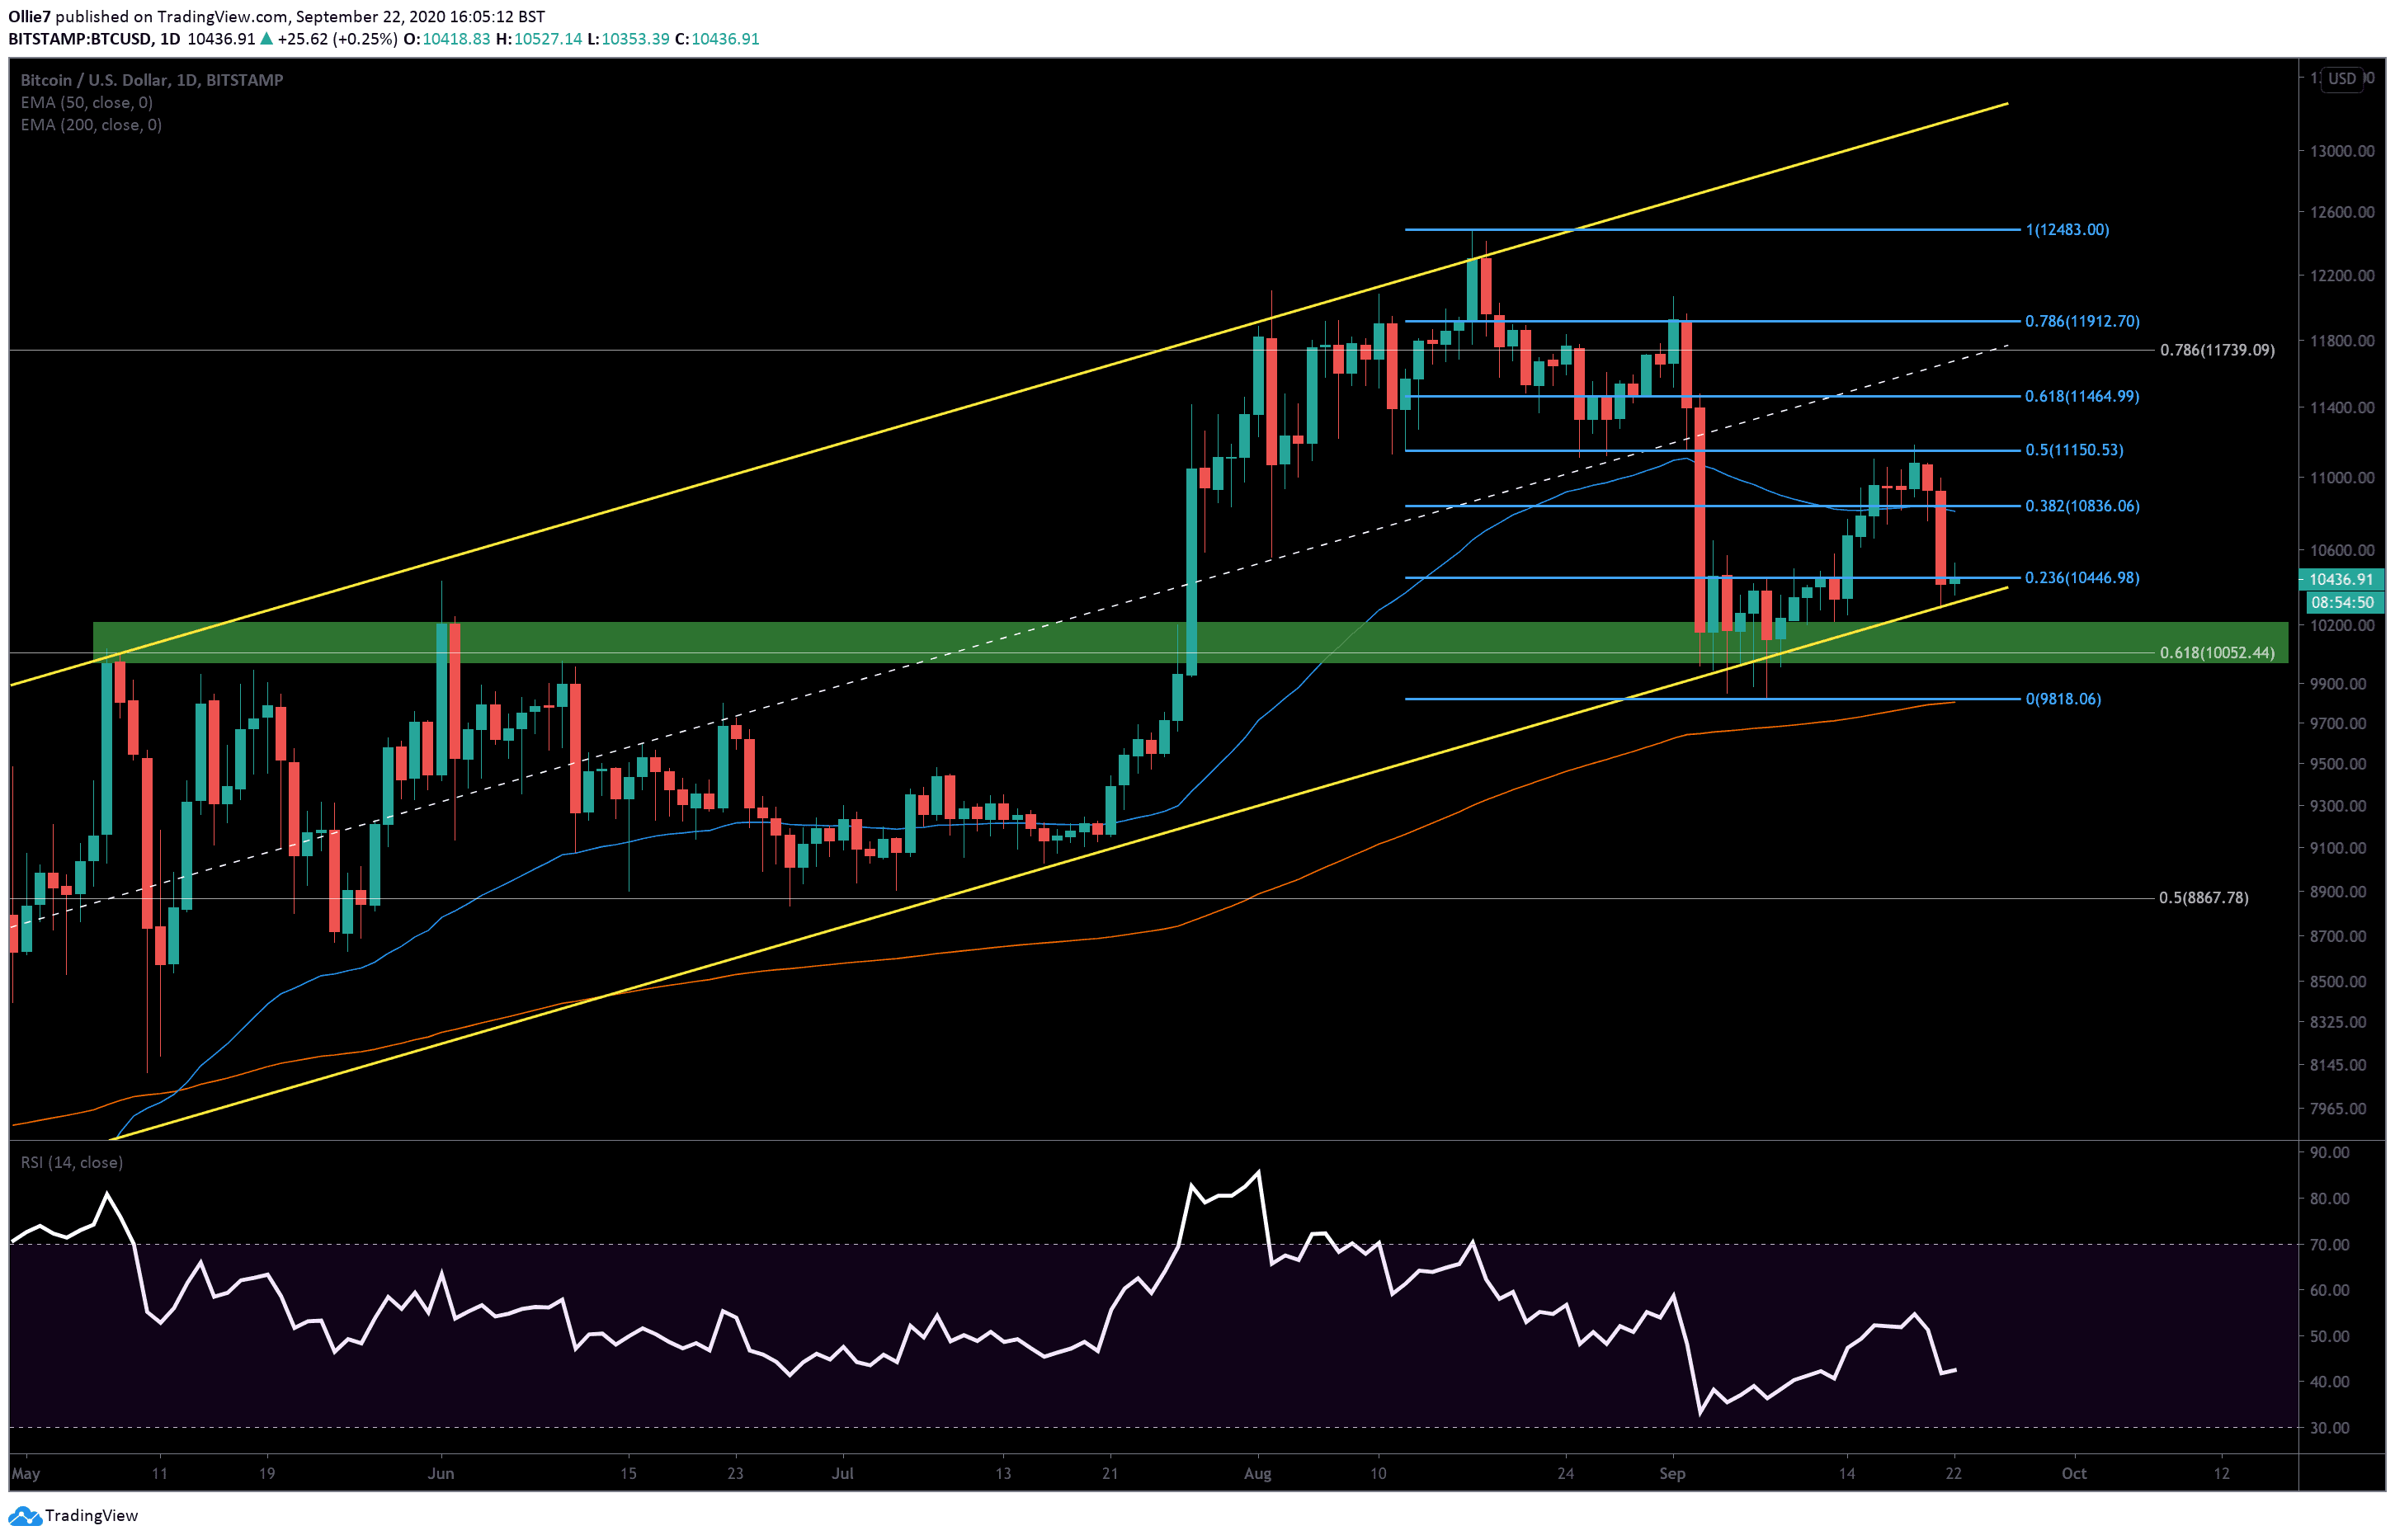This screenshot has height=1540, width=2395.
Task: Click the open value O:10418.83
Action: click(447, 39)
